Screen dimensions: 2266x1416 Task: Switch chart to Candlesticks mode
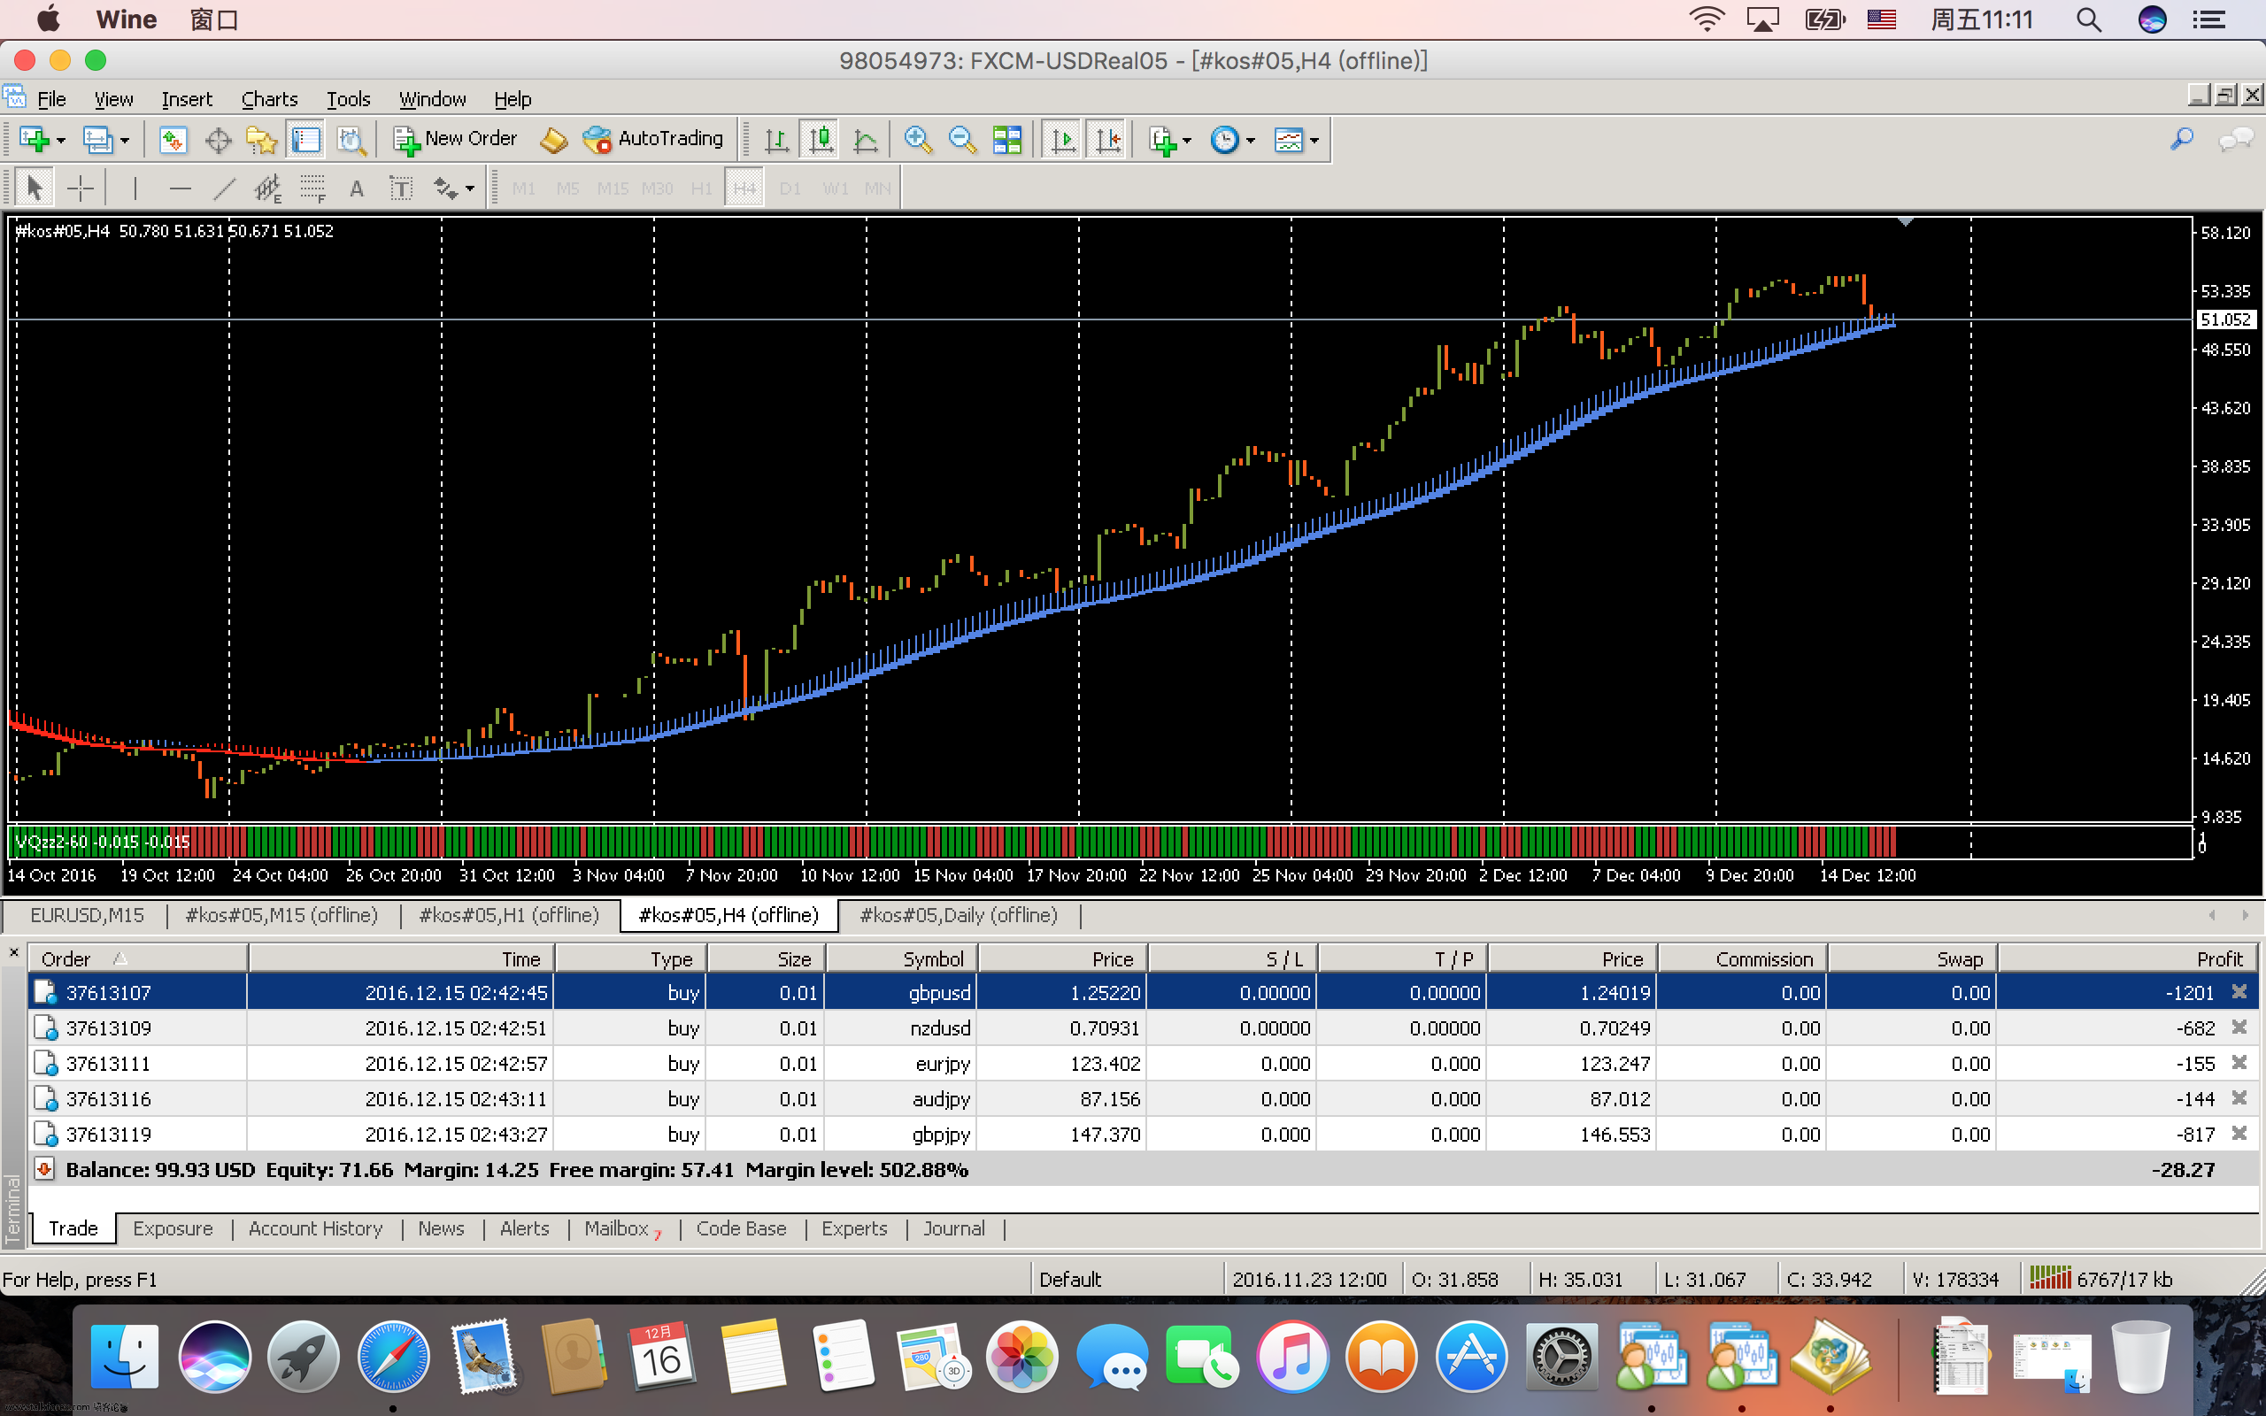coord(821,141)
